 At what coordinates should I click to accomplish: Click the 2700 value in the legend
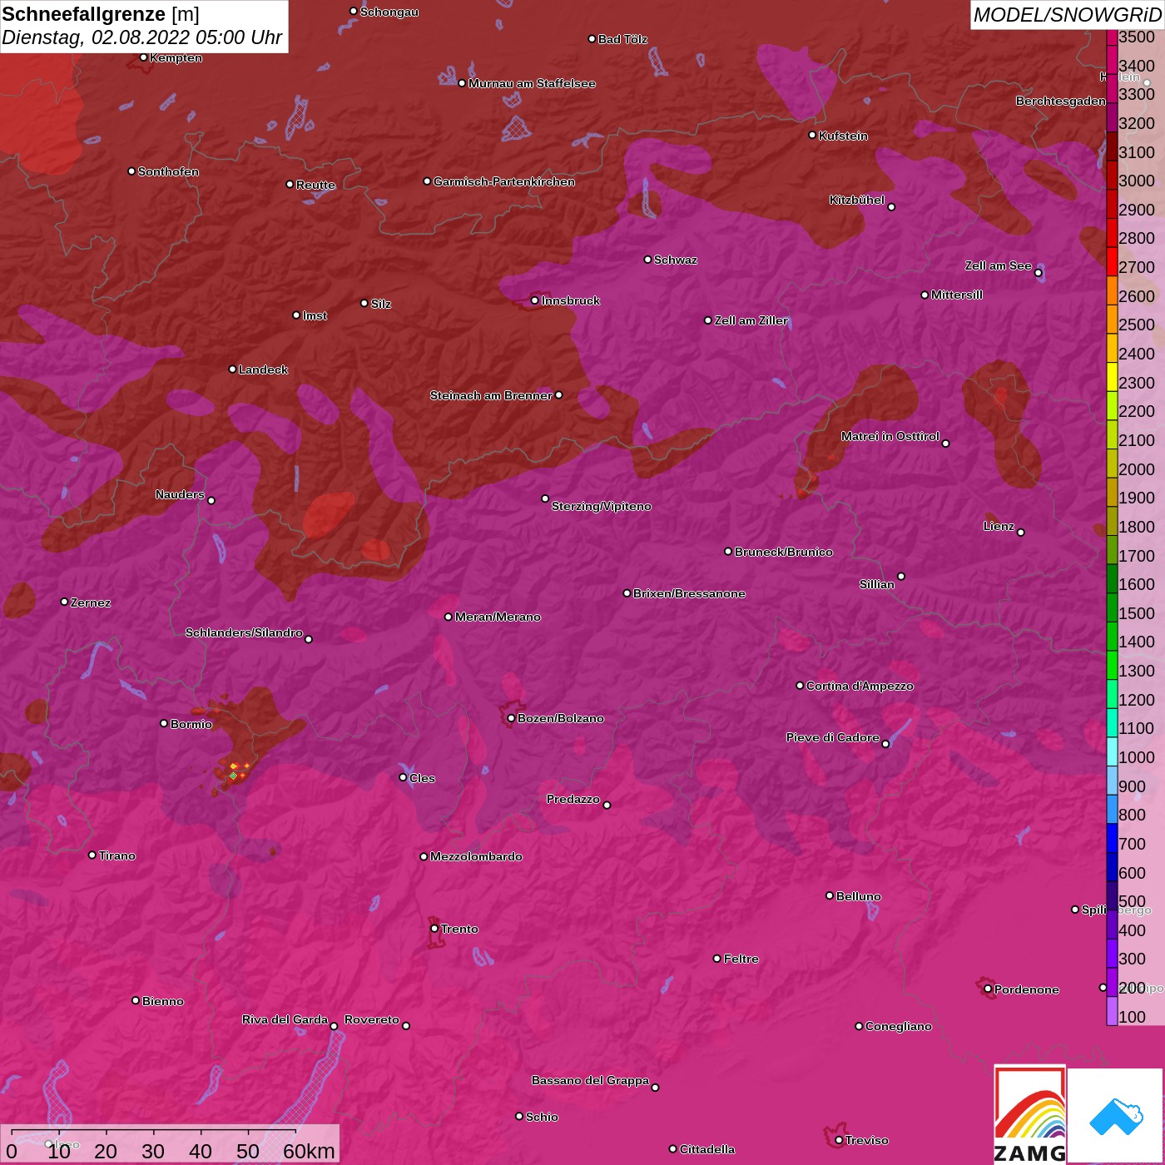[1137, 267]
